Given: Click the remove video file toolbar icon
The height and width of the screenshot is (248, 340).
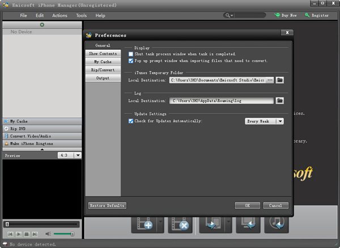Looking at the screenshot, I should coord(180,224).
